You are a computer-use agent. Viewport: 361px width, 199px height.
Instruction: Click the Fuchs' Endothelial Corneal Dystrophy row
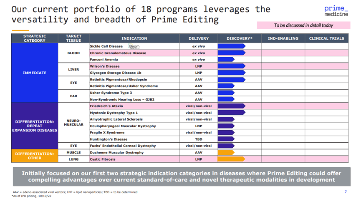pos(123,146)
